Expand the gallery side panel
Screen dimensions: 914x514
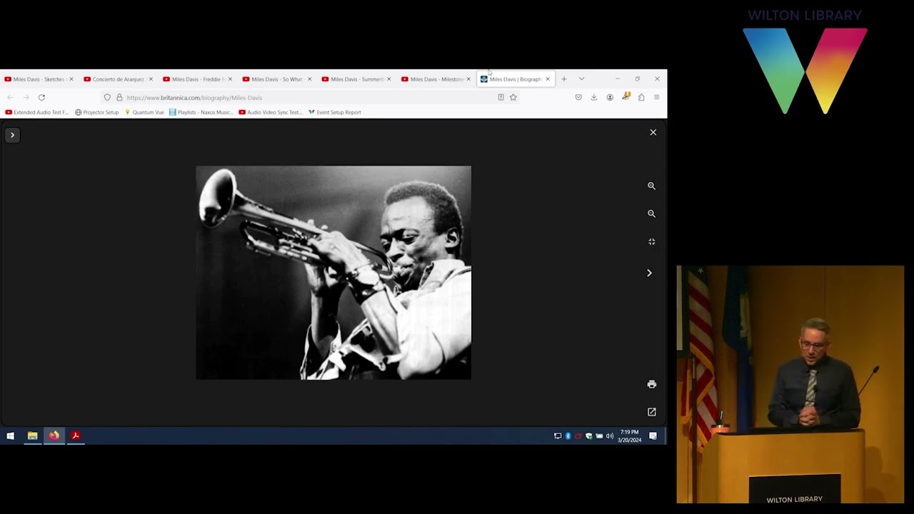tap(12, 135)
